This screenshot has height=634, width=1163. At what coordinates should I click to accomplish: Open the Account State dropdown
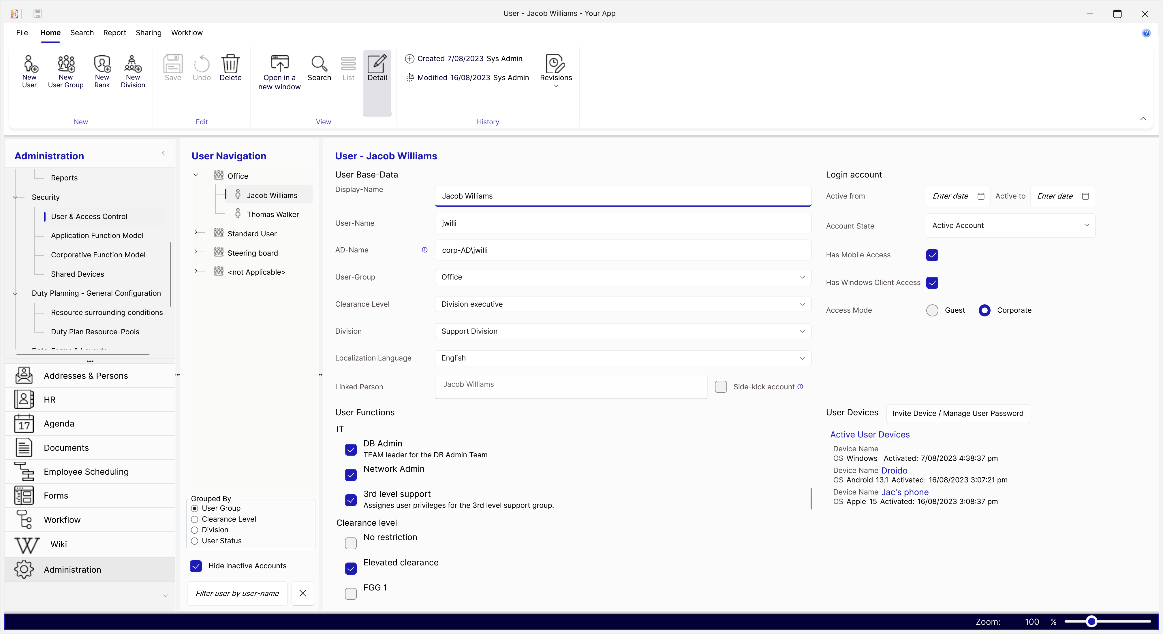pyautogui.click(x=1010, y=225)
